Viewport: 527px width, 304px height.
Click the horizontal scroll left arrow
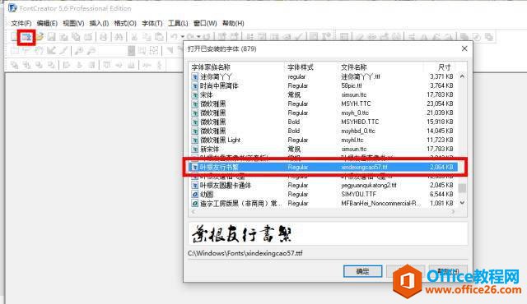(x=194, y=211)
